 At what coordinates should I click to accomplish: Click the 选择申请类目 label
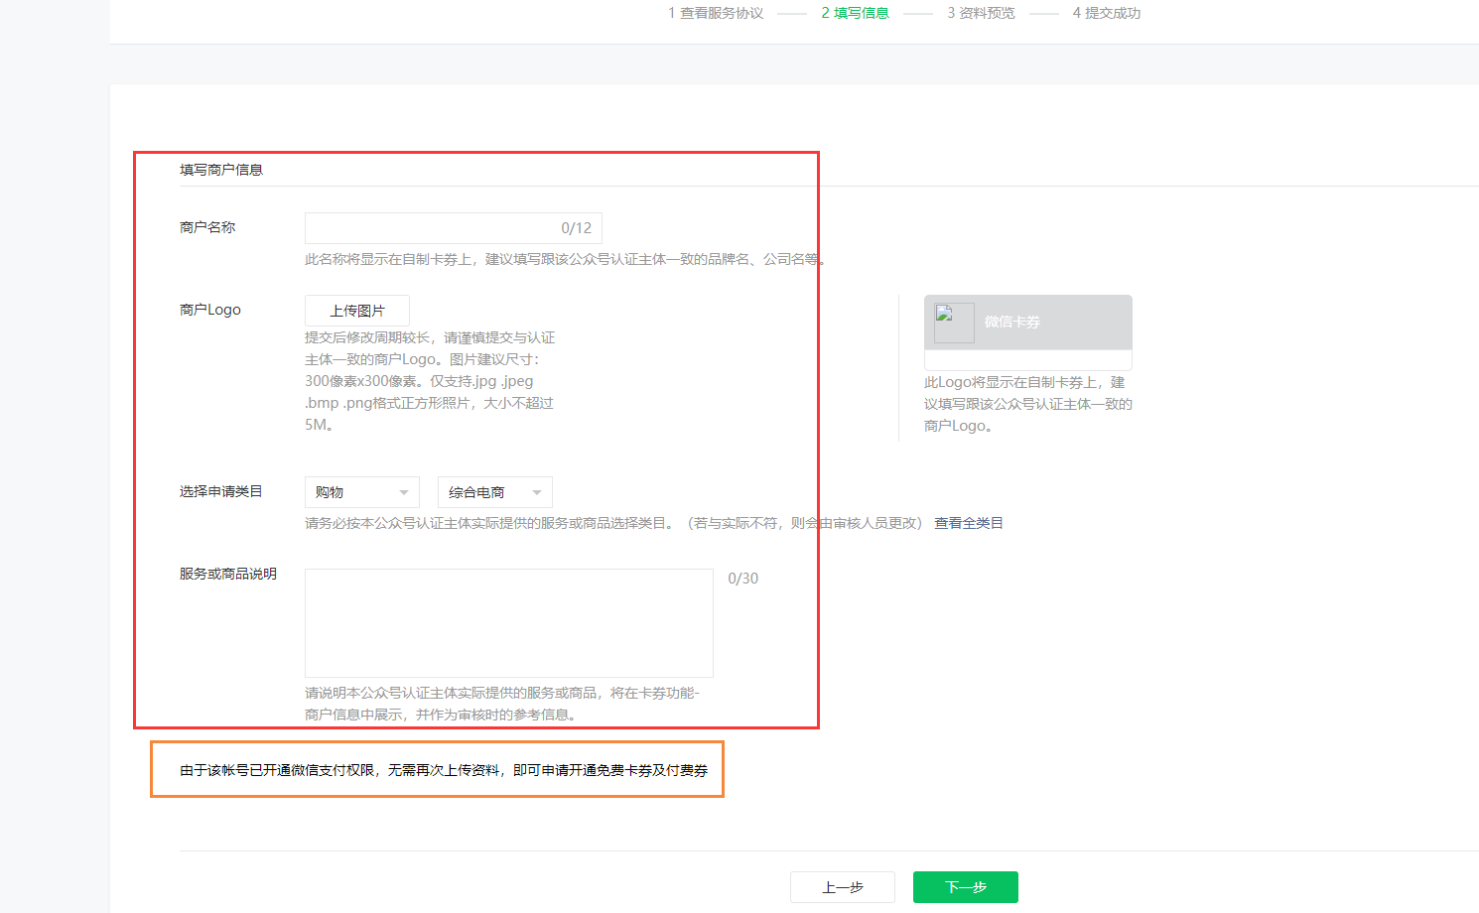[x=220, y=491]
